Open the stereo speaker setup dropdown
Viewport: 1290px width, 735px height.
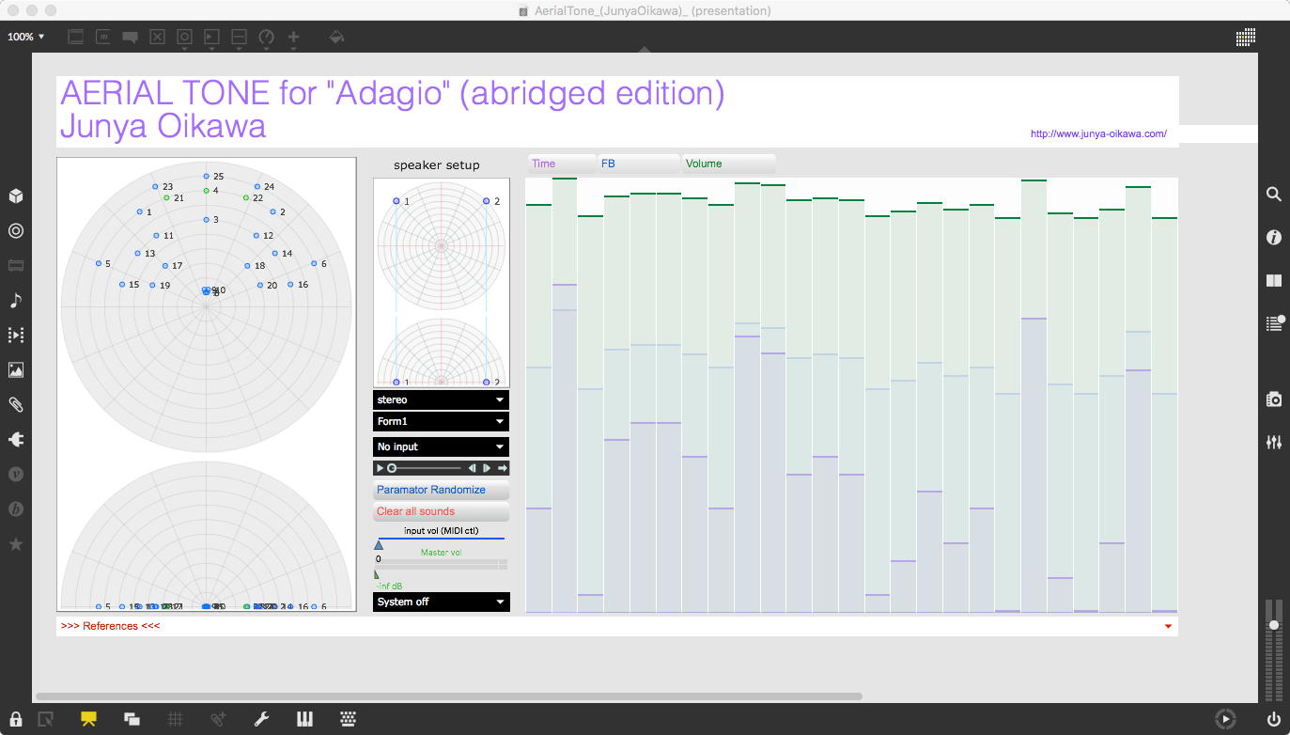442,399
